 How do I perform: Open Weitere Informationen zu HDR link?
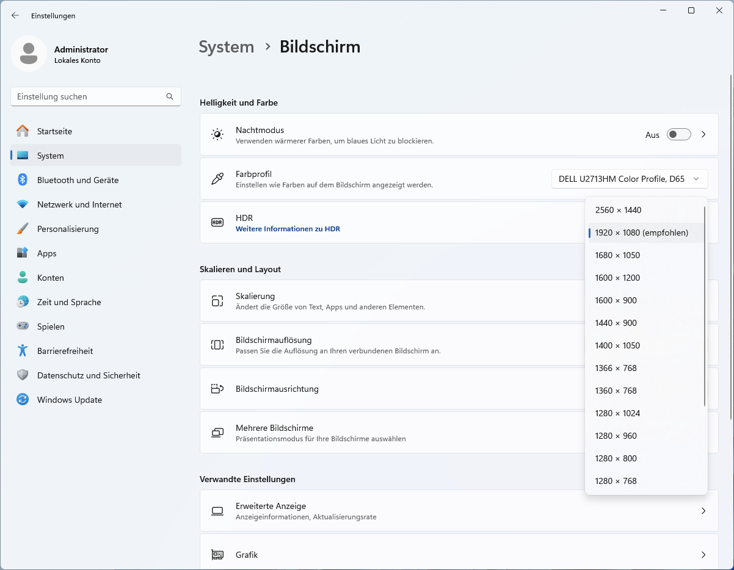(288, 229)
